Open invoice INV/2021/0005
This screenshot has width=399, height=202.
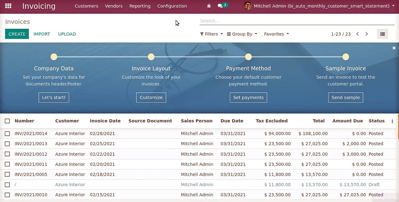pyautogui.click(x=31, y=175)
